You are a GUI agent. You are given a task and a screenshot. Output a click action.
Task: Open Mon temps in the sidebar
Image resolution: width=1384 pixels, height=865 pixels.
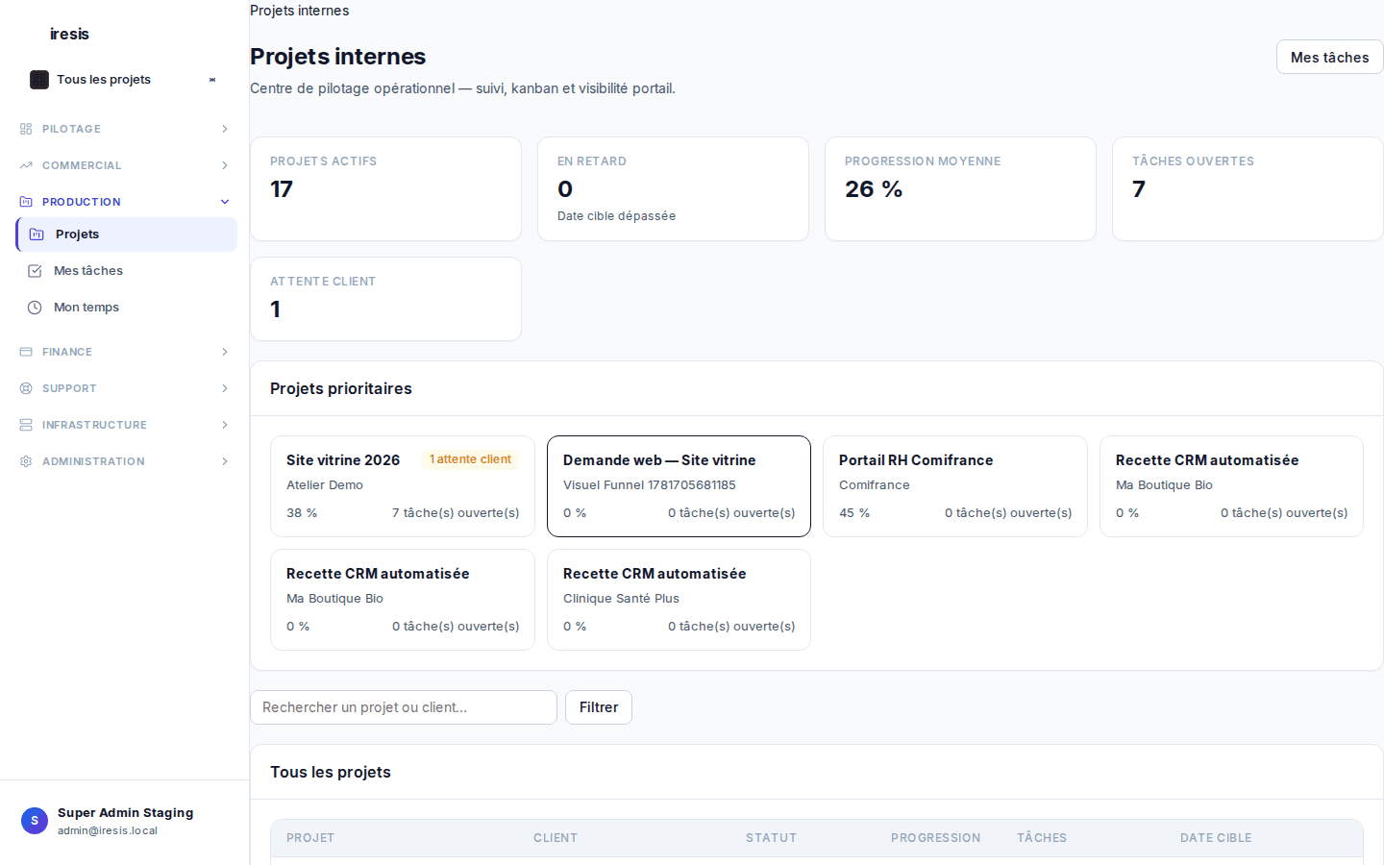click(127, 308)
